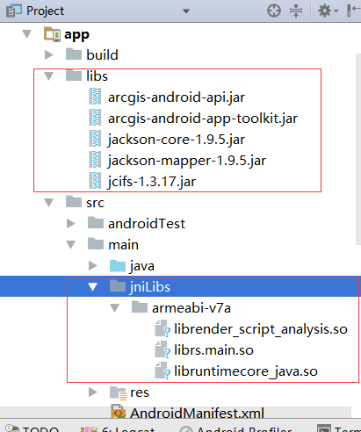
Task: Click the app module icon
Action: pos(52,34)
